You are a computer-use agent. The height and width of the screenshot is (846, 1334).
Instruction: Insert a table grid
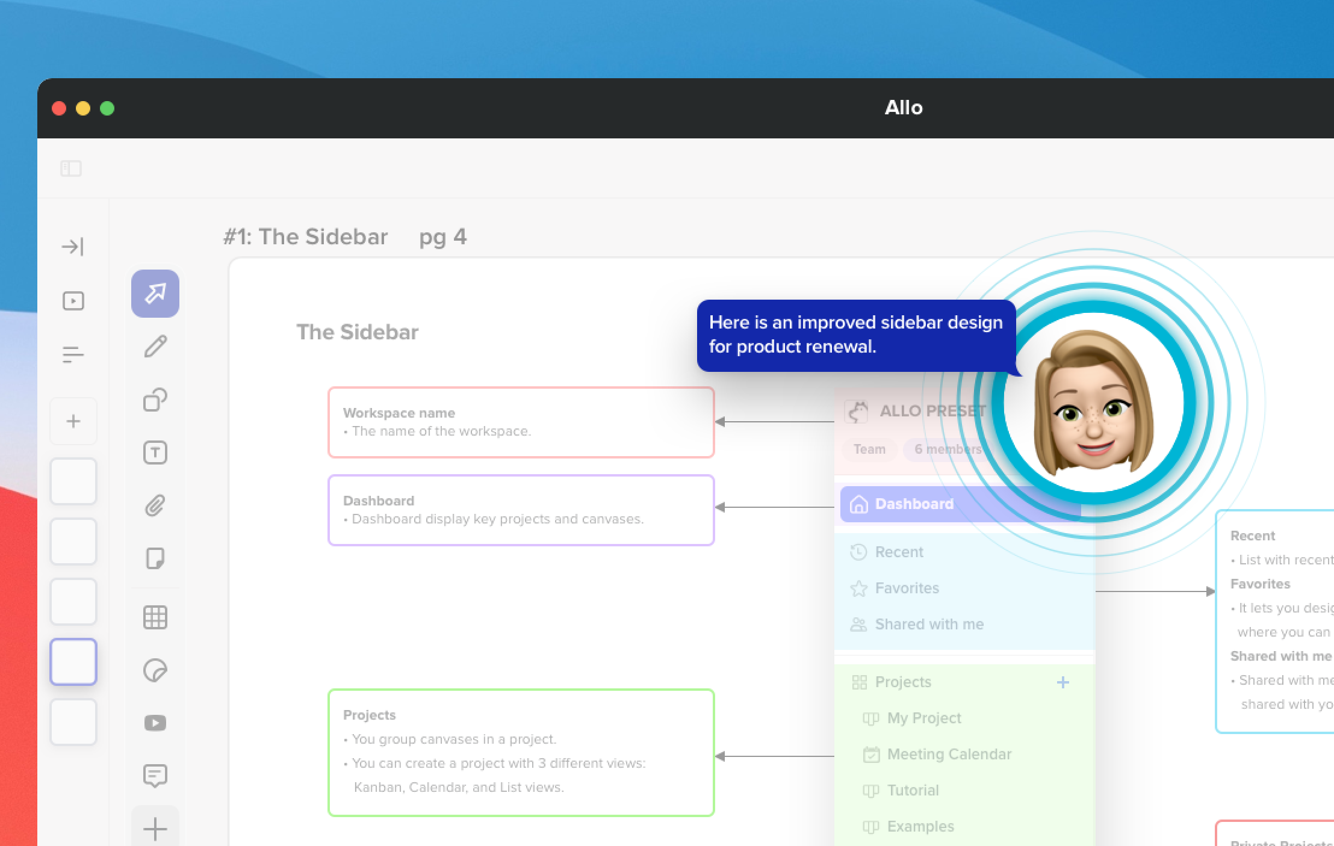coord(155,617)
